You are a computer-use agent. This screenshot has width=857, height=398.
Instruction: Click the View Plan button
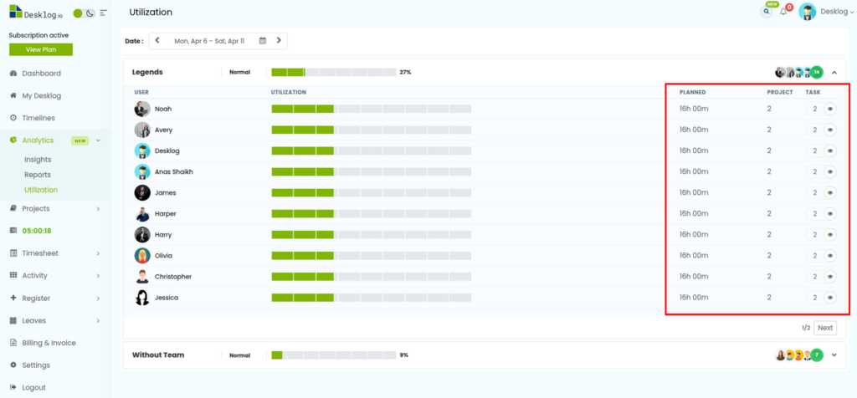tap(40, 49)
